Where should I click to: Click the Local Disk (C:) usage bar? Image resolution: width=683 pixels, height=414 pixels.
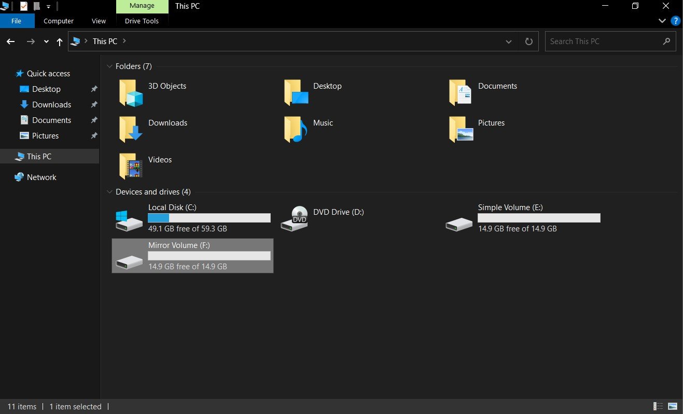[209, 218]
